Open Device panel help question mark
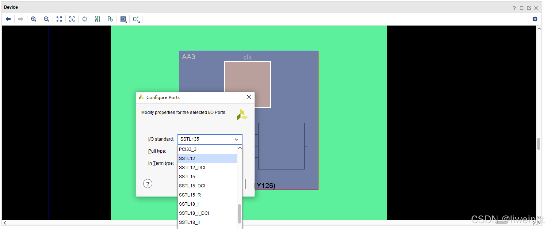The width and height of the screenshot is (546, 229). click(x=514, y=8)
